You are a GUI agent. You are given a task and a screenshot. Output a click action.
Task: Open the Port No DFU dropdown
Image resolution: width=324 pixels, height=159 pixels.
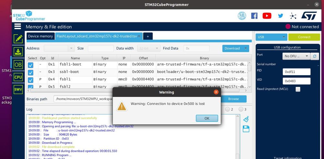[296, 56]
